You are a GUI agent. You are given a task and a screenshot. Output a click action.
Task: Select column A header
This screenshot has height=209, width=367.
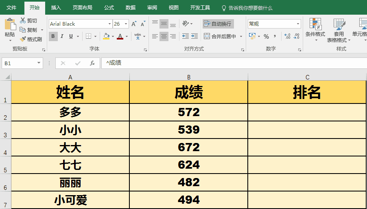tap(70, 77)
